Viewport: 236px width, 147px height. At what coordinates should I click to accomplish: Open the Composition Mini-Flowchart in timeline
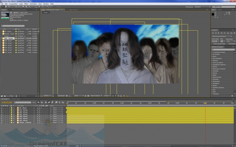point(34,103)
